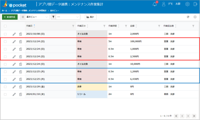Image resolution: width=200 pixels, height=120 pixels.
Task: Go to first page of results
Action: tap(176, 116)
